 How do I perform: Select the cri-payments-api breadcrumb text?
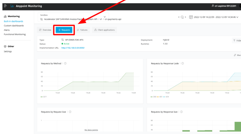[113, 19]
